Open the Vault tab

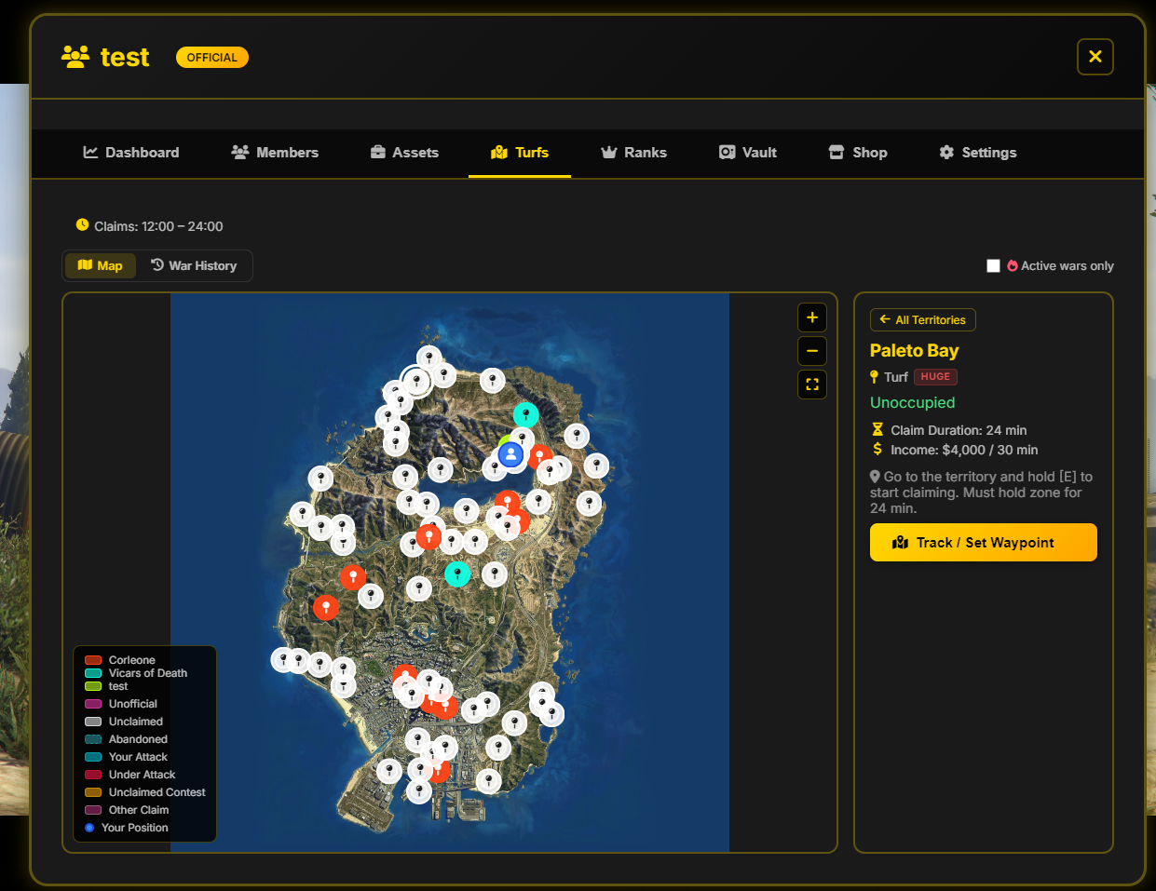(x=748, y=152)
